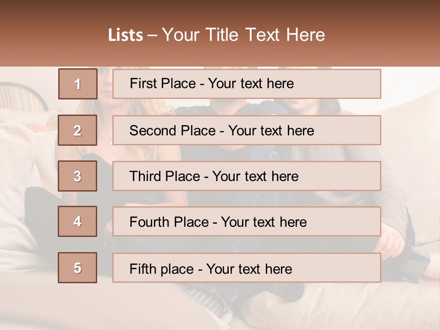
Task: Click 'Your text here' in Third Place bar
Action: (x=255, y=176)
